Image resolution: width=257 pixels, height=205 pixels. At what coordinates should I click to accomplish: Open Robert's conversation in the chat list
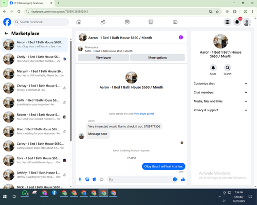click(34, 117)
